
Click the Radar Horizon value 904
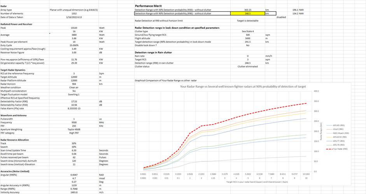74,84
